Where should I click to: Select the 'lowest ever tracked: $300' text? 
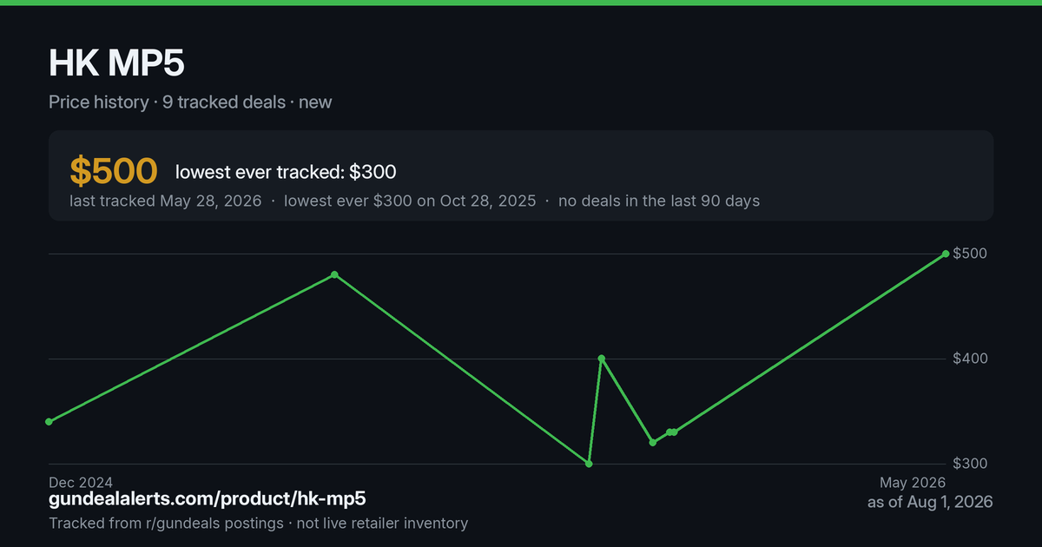point(286,173)
